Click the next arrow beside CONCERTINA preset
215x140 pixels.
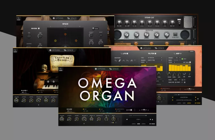click(x=196, y=97)
